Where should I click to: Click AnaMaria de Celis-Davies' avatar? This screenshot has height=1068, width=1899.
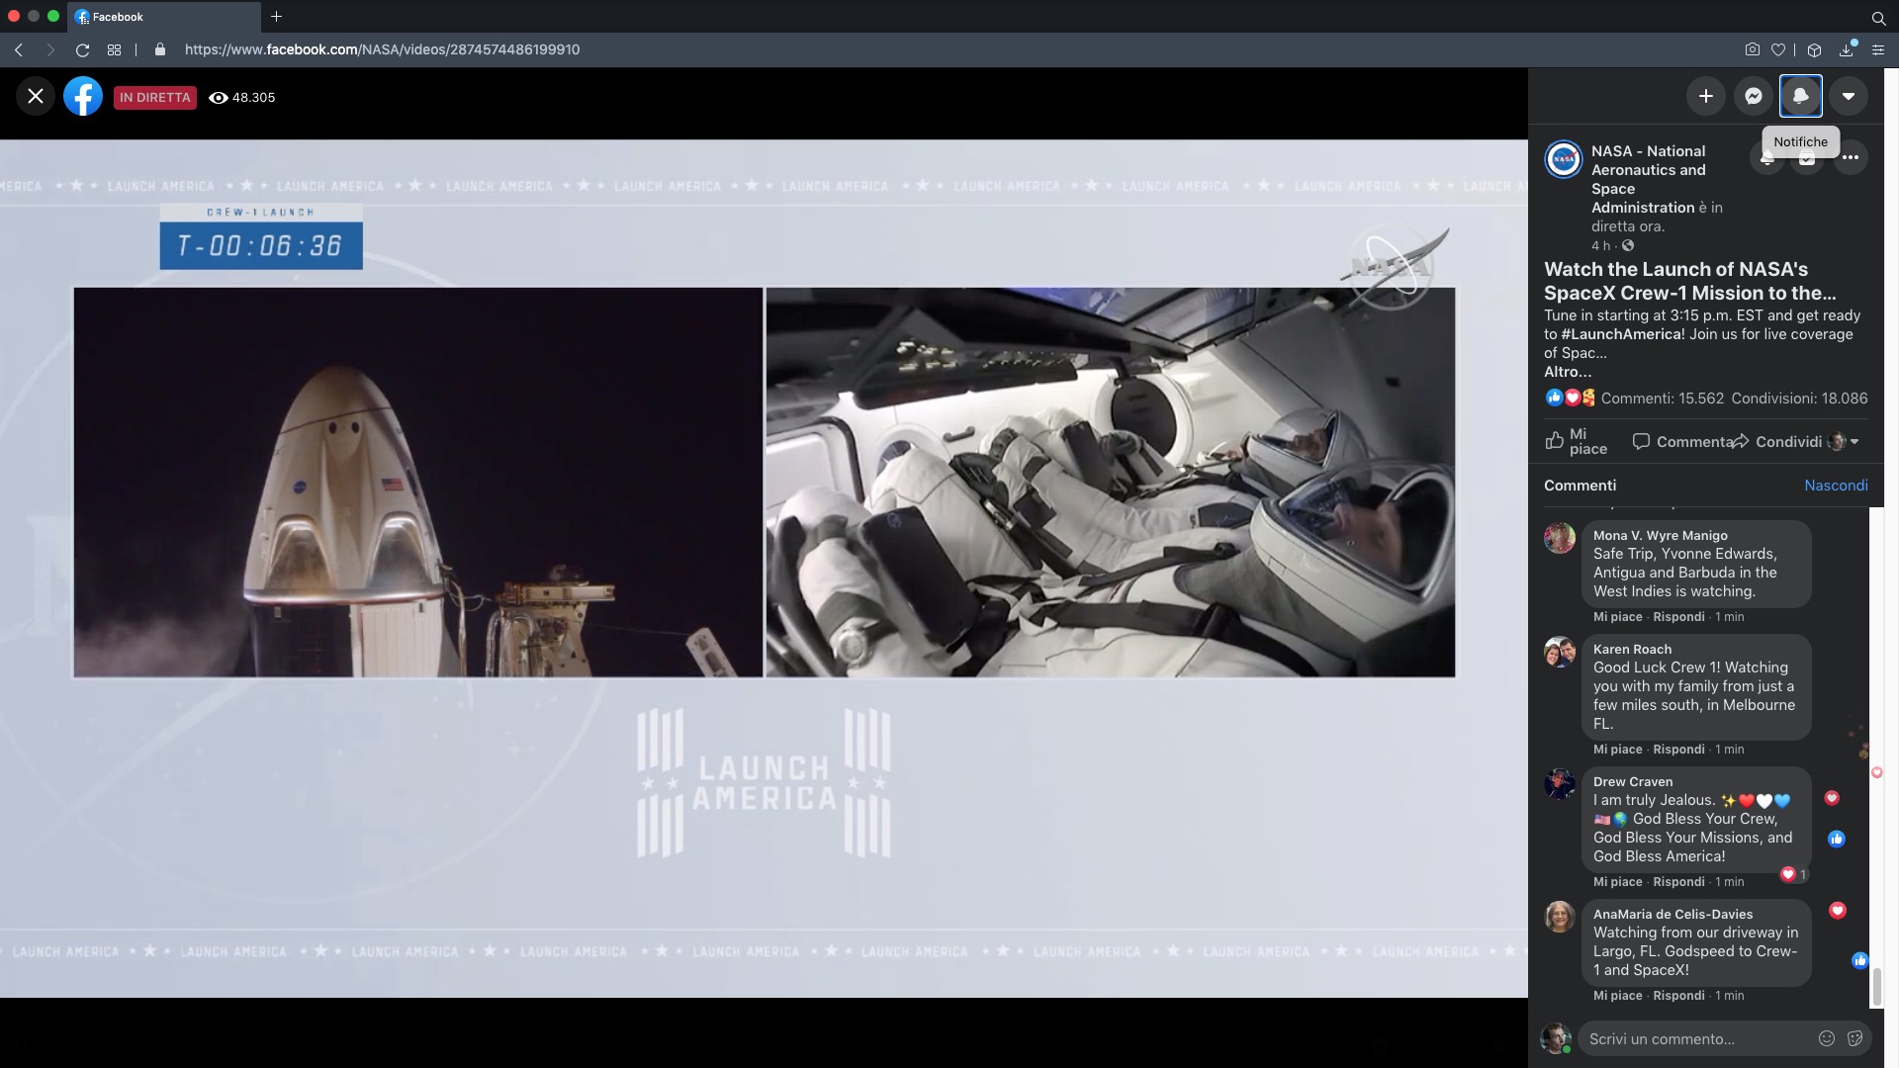[x=1560, y=917]
